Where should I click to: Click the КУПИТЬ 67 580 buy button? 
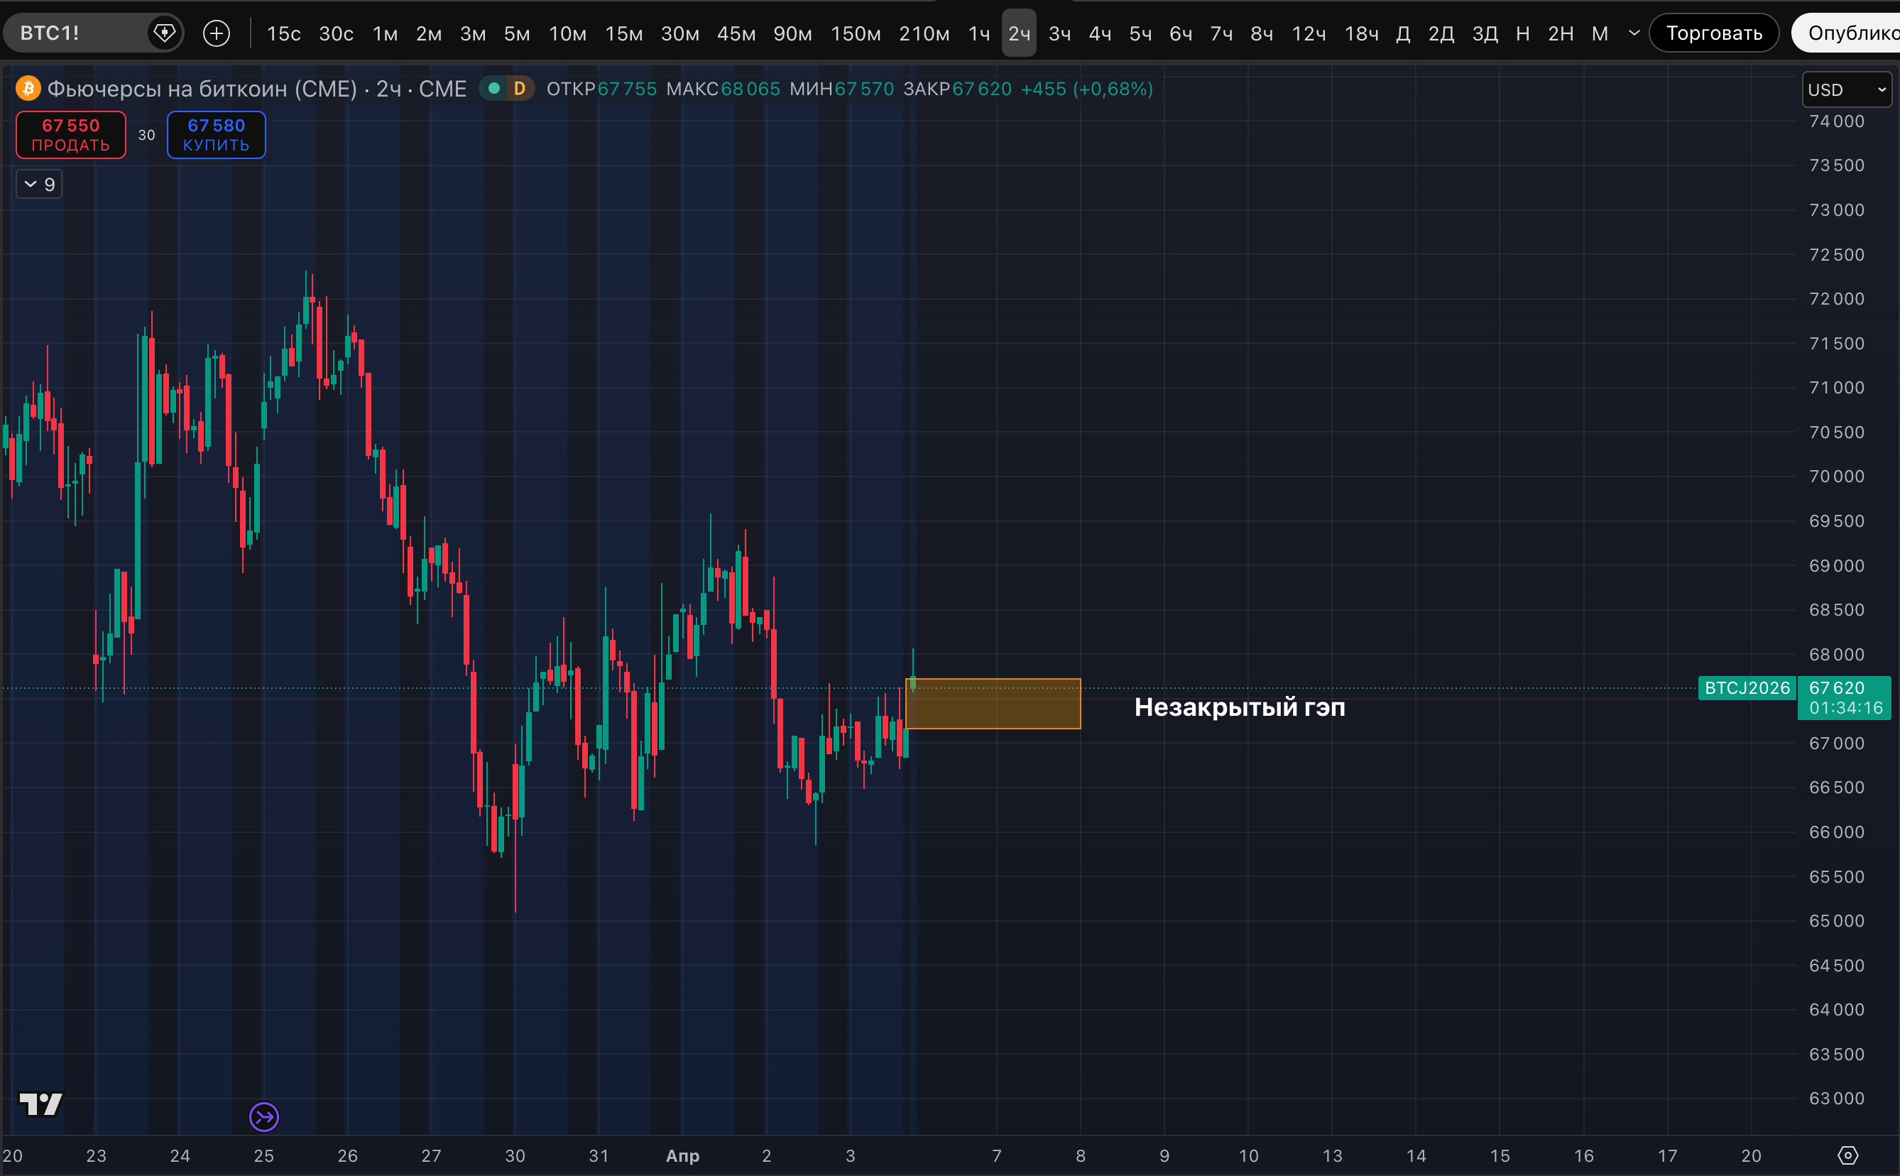pyautogui.click(x=216, y=134)
